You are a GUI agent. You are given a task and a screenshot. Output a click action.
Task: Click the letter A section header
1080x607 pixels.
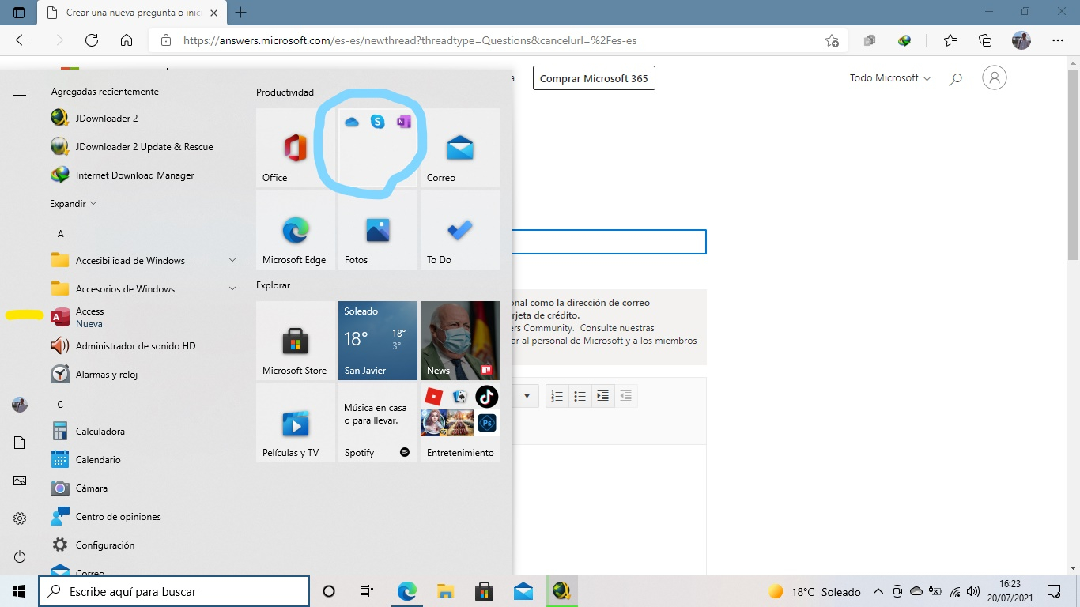(x=61, y=234)
